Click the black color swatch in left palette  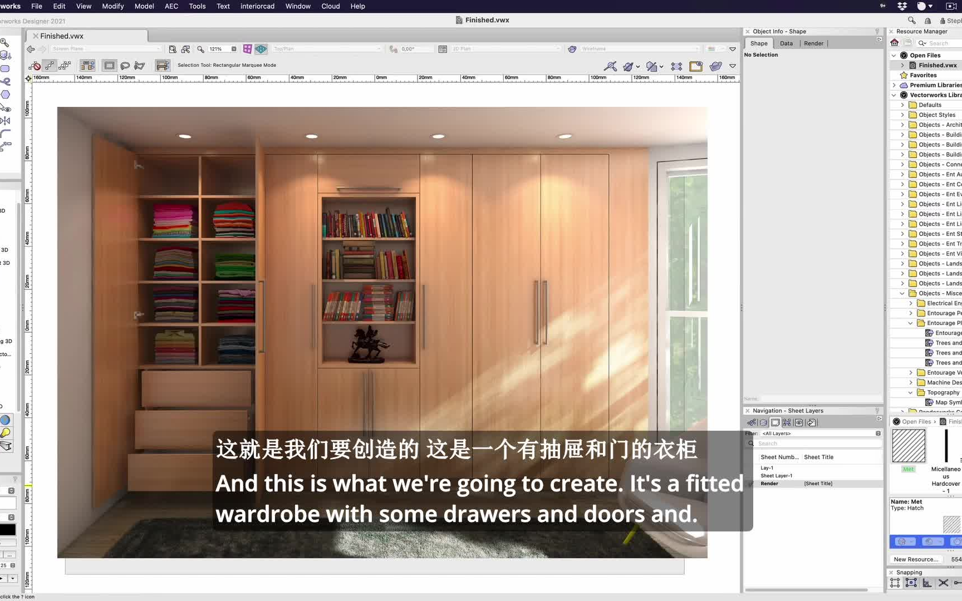(x=7, y=529)
